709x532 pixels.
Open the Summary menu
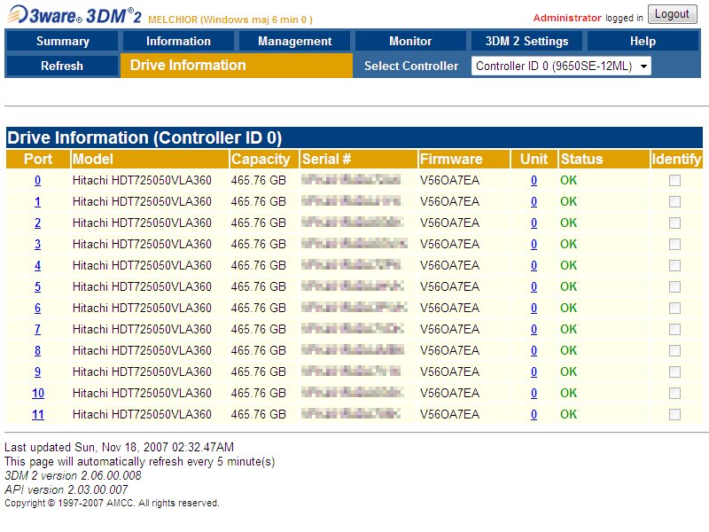62,41
